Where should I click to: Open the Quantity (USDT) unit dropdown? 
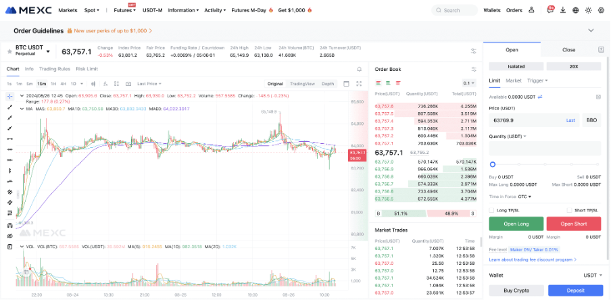click(508, 136)
